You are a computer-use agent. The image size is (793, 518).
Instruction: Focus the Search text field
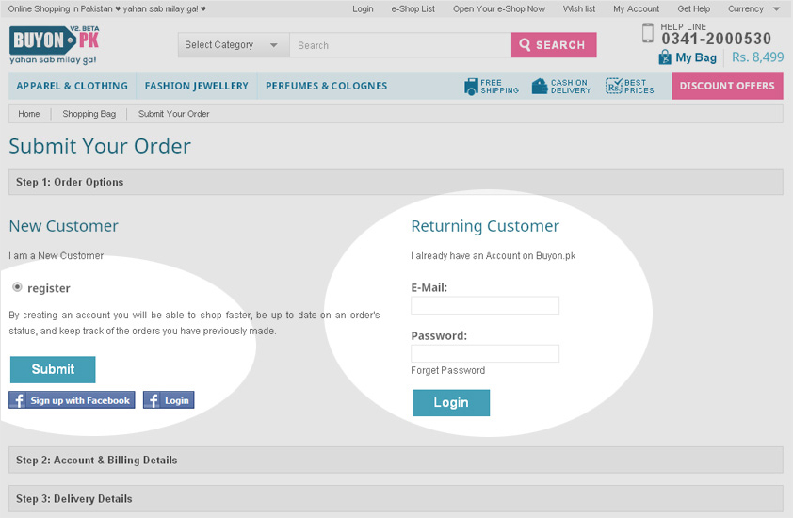[x=400, y=45]
